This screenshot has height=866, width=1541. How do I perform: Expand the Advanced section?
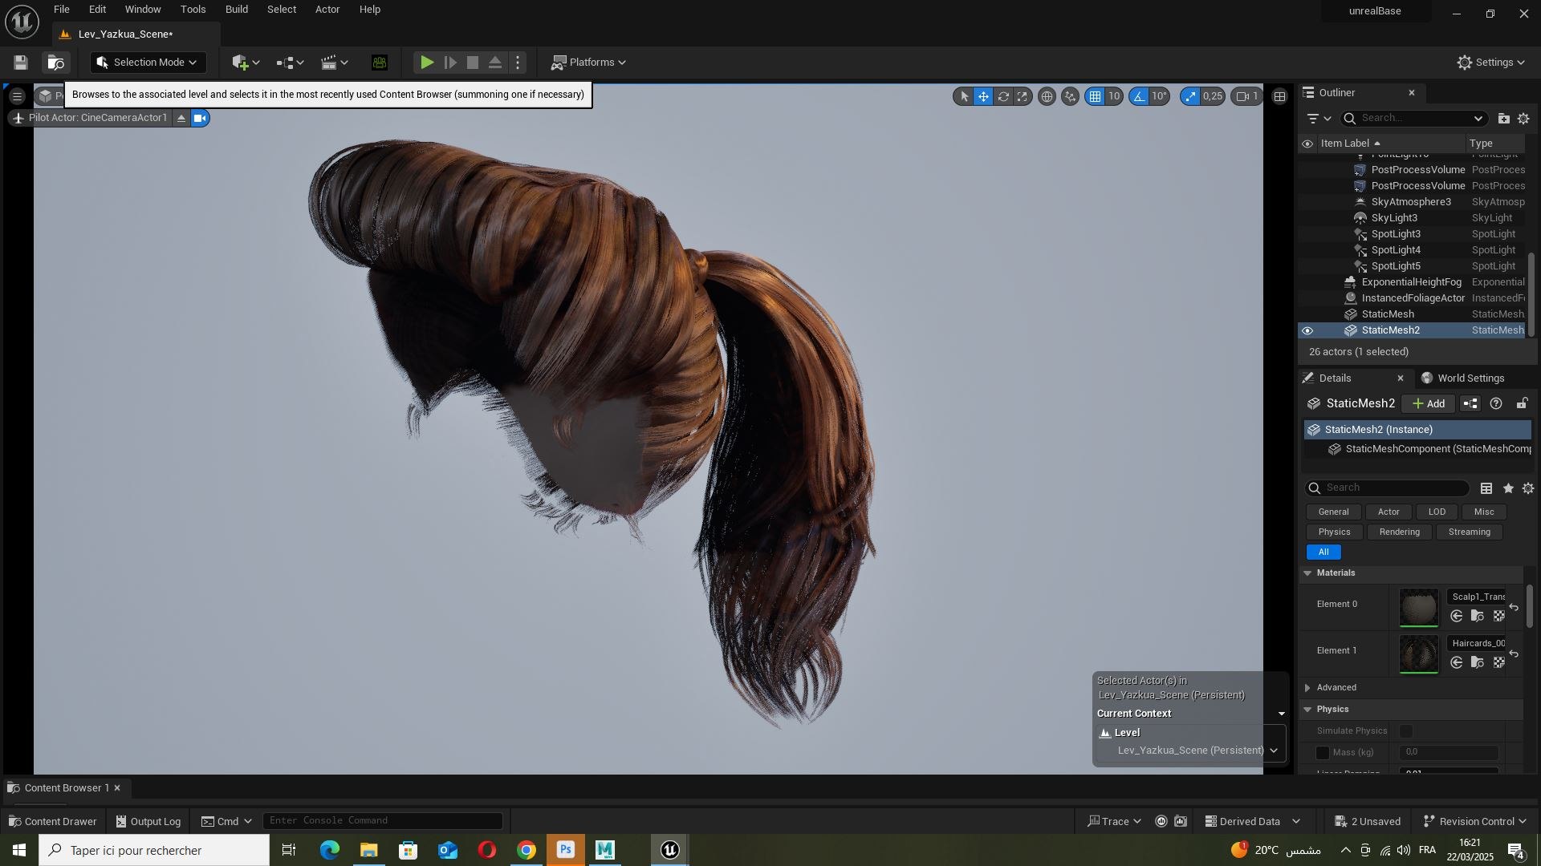coord(1308,688)
